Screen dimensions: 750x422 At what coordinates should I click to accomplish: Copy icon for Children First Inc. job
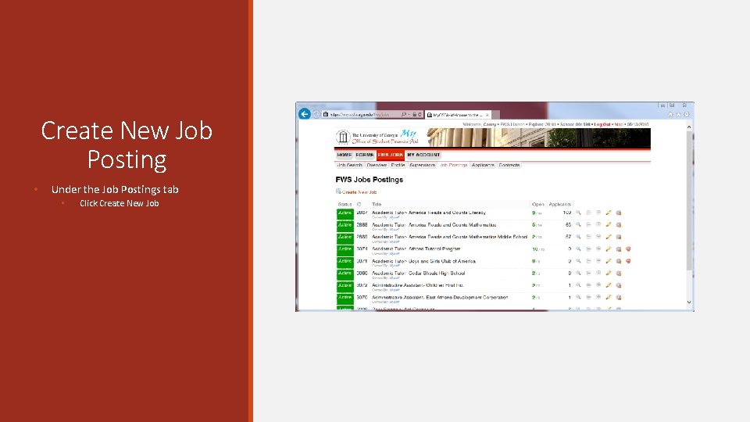point(619,285)
